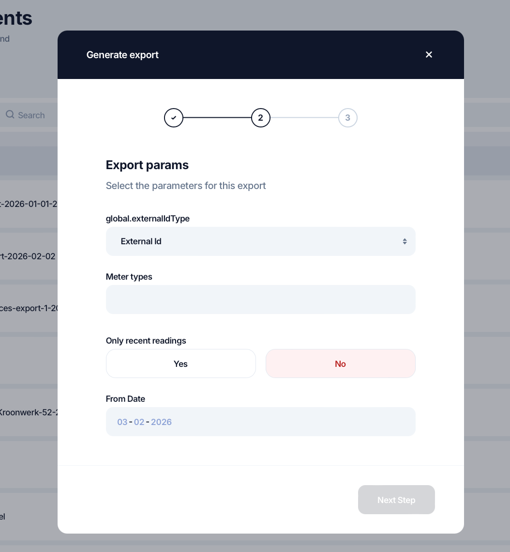Open the global.externalIdType dropdown
510x552 pixels.
(260, 241)
